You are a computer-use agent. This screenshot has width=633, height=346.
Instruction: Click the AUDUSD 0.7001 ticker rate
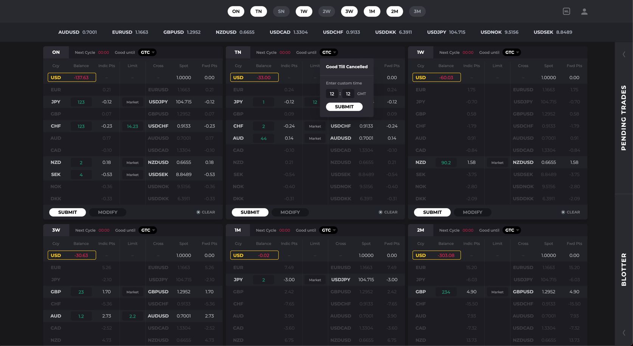[x=78, y=32]
